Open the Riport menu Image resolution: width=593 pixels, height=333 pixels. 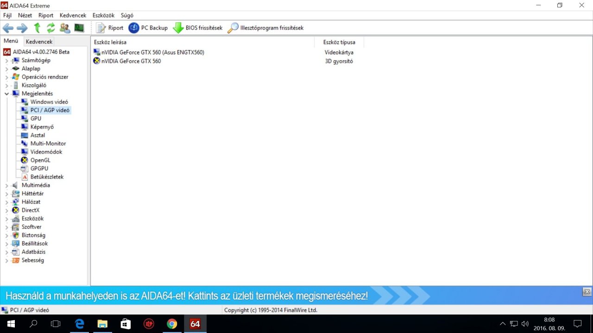tap(46, 15)
